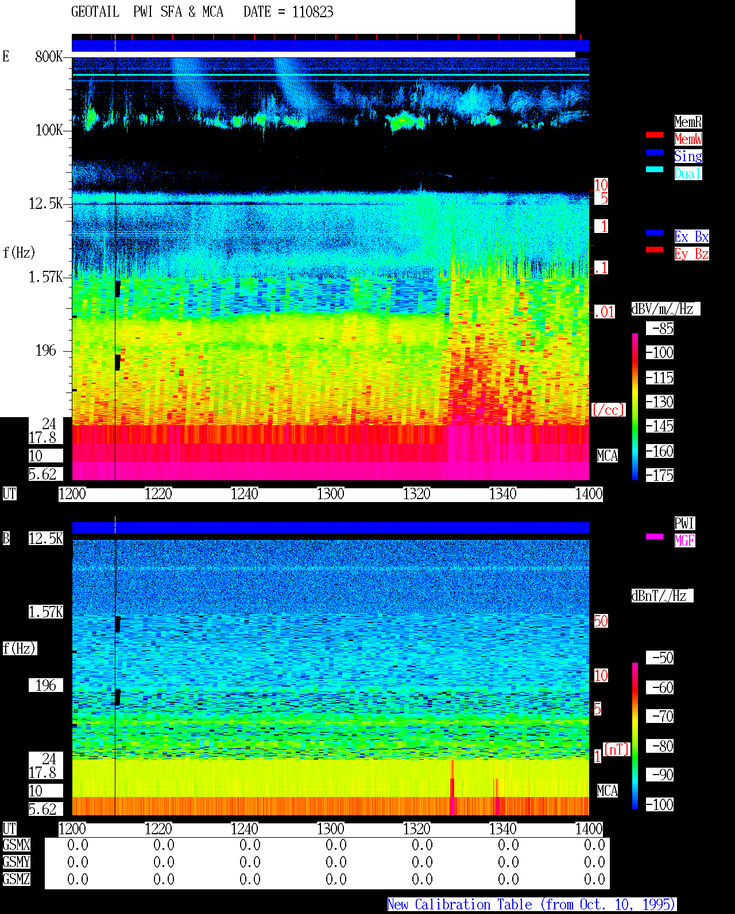Image resolution: width=735 pixels, height=914 pixels.
Task: Select the Ey Bz legend label
Action: tap(691, 254)
